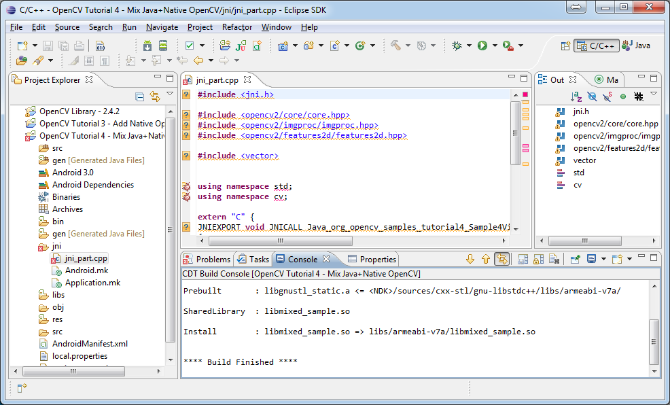
Task: Open the Refactor menu
Action: pyautogui.click(x=236, y=27)
